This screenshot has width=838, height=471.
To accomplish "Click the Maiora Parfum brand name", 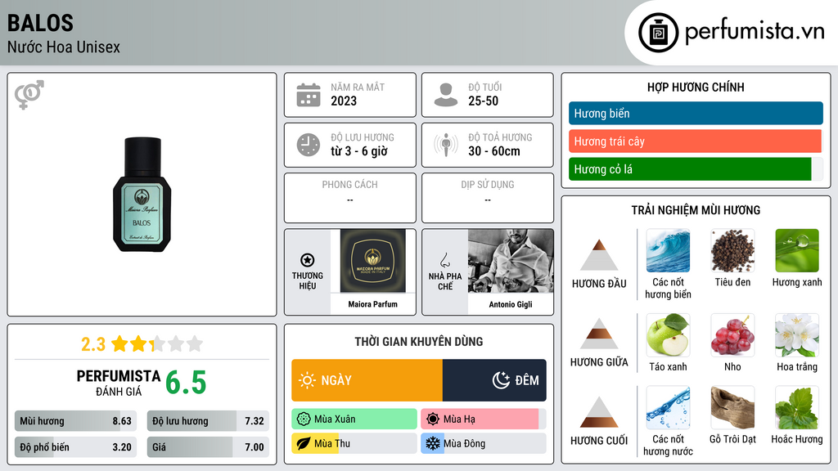I will [x=372, y=304].
